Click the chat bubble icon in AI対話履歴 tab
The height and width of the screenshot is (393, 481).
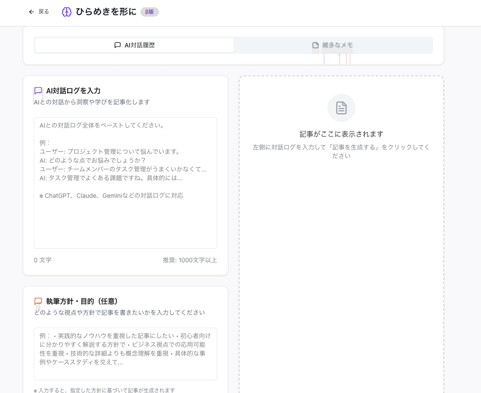tap(118, 45)
